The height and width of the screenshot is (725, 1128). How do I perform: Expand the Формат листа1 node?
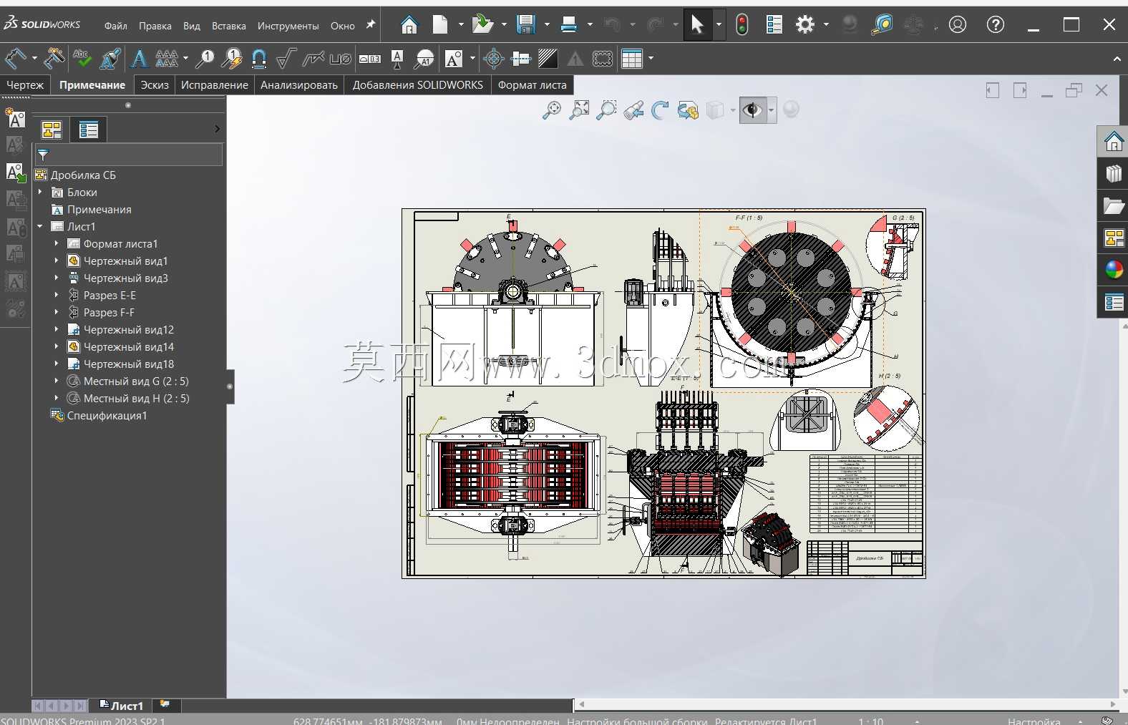tap(57, 243)
